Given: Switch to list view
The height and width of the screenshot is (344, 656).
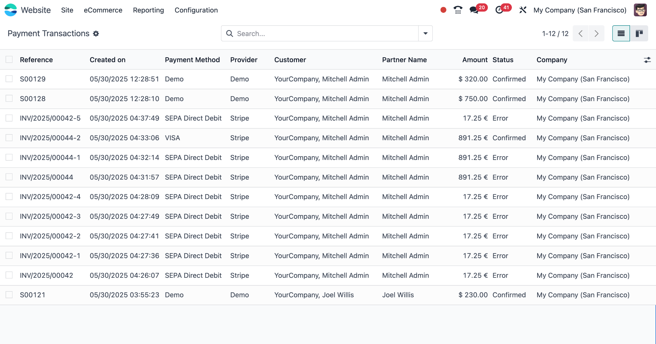Looking at the screenshot, I should pos(621,34).
